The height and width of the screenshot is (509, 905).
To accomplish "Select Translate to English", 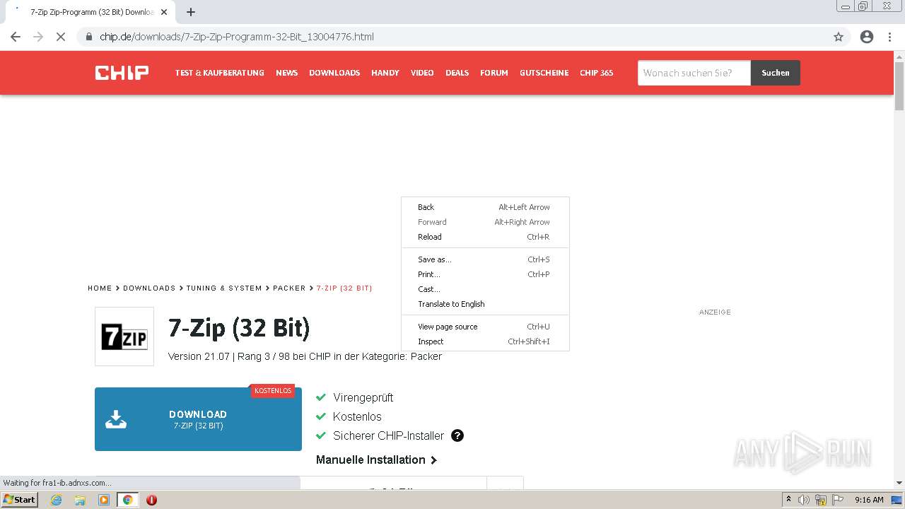I will click(x=485, y=304).
